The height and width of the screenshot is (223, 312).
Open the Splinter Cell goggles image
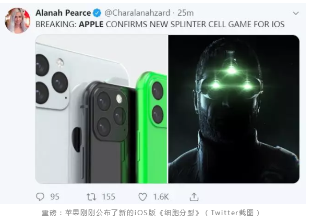[234, 109]
